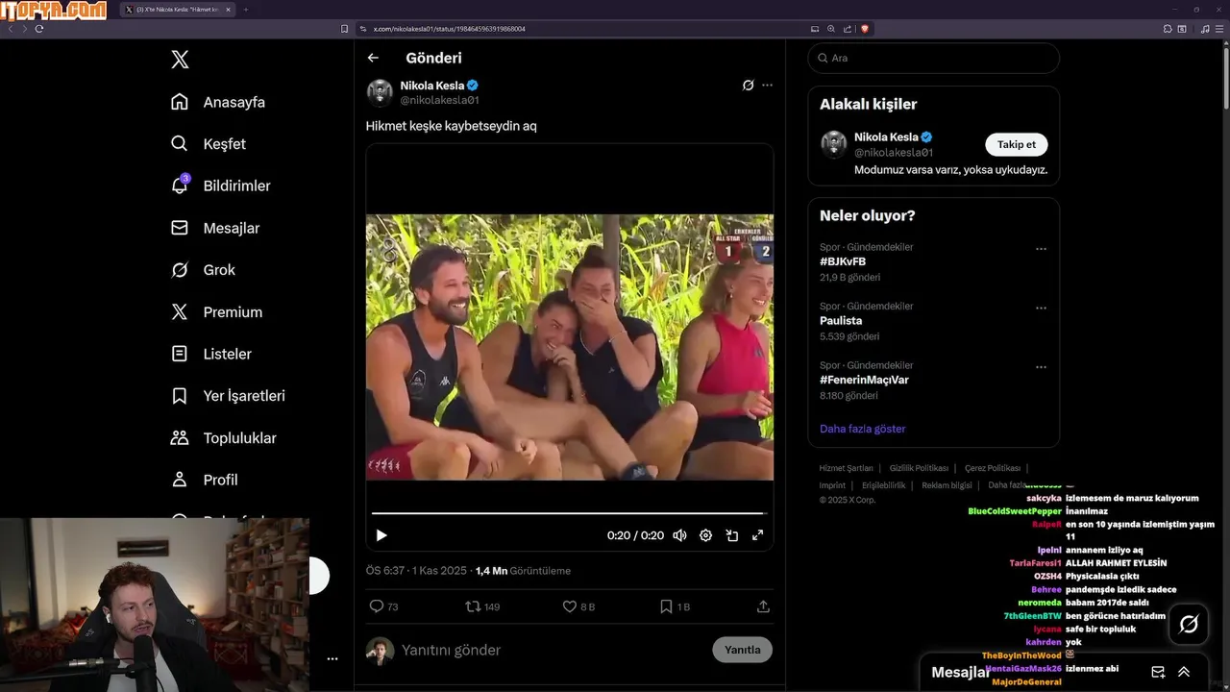
Task: Open the Imprint footer link
Action: 832,485
